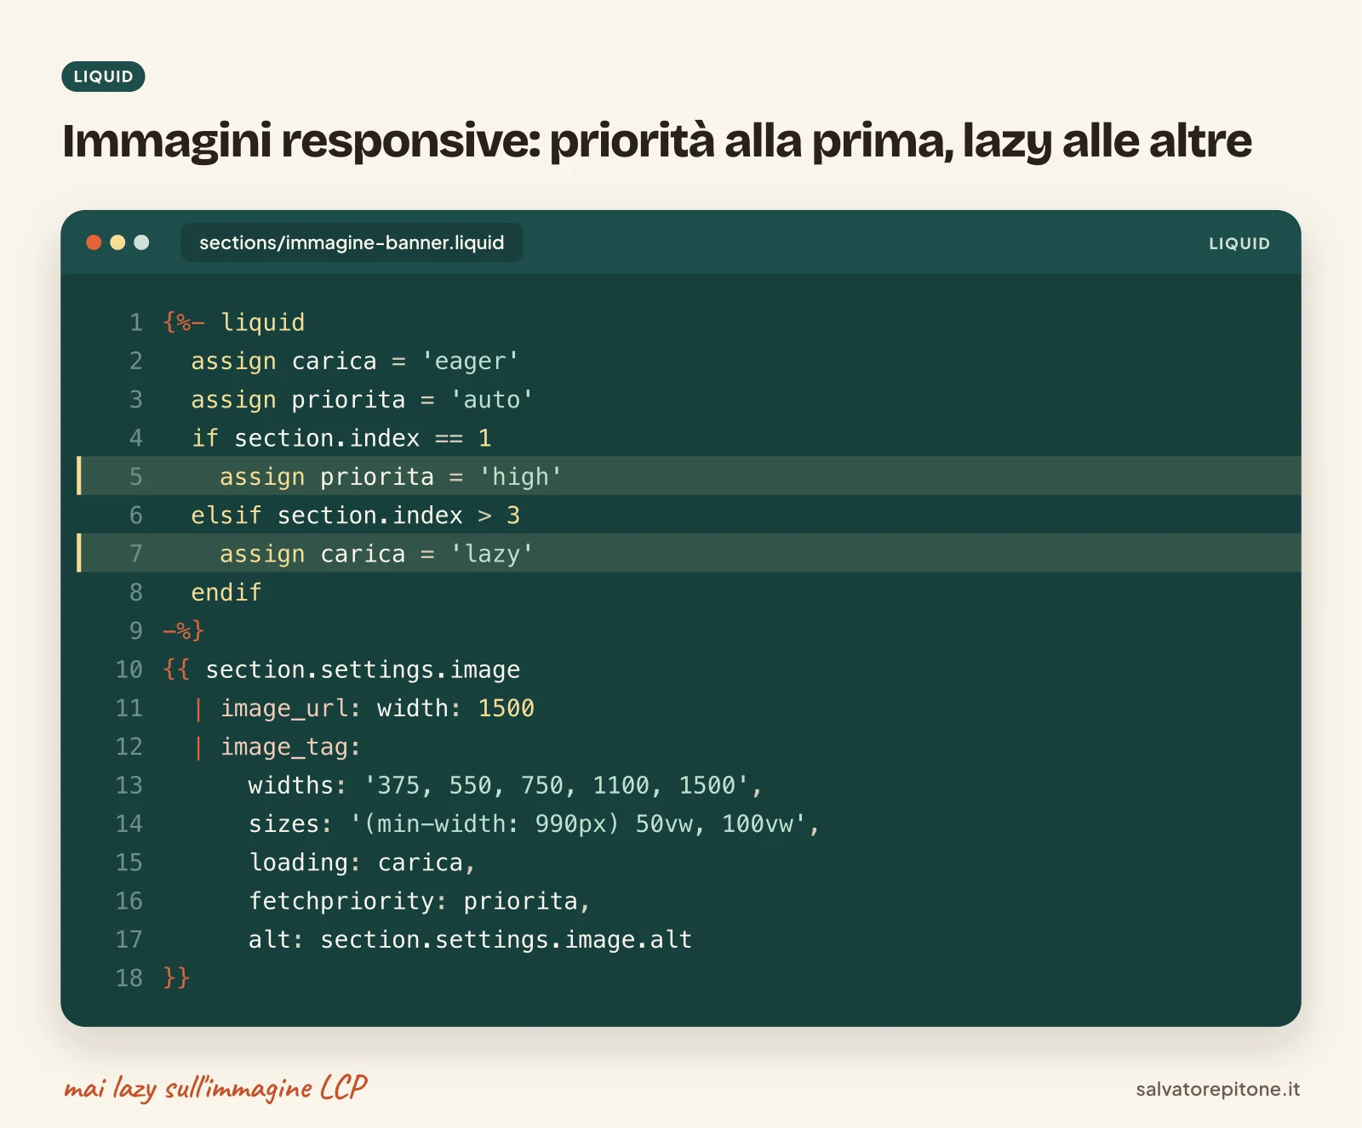Click line 4 'if section.index == 1'
1362x1128 pixels.
341,438
